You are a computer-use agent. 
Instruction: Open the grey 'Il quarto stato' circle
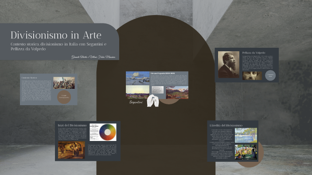[x=270, y=76]
